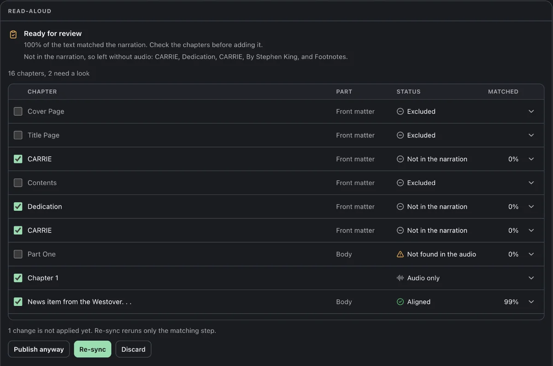Expand the Chapter 1 row chevron

[x=531, y=278]
